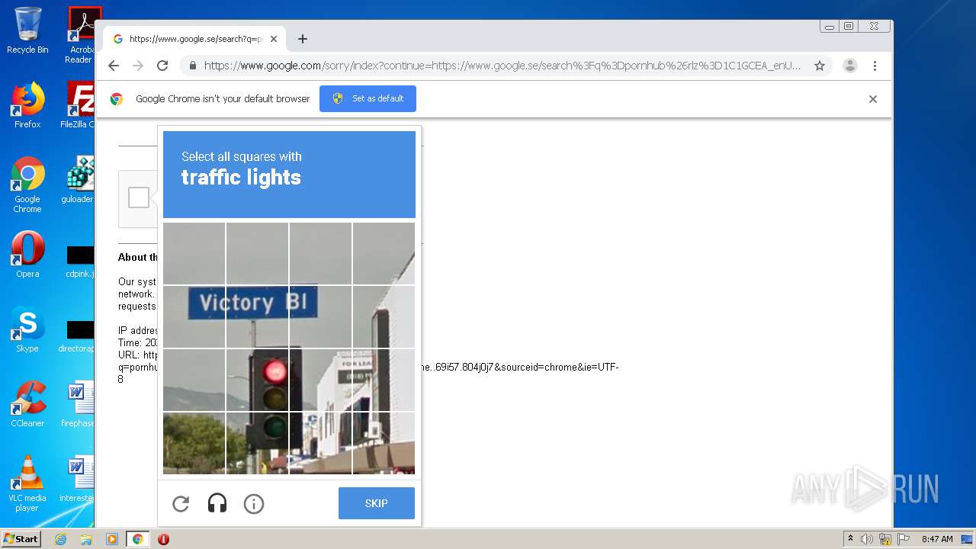Select captcha tile with tree foliage
The image size is (976, 549).
194,443
